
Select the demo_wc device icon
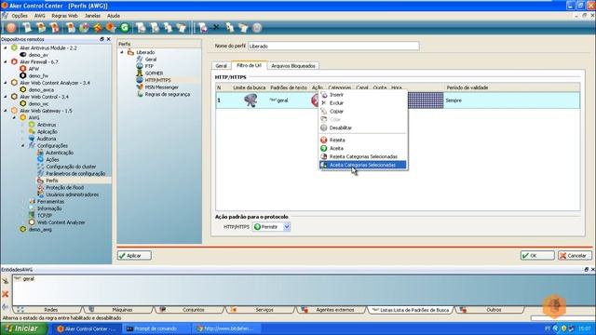(x=22, y=103)
